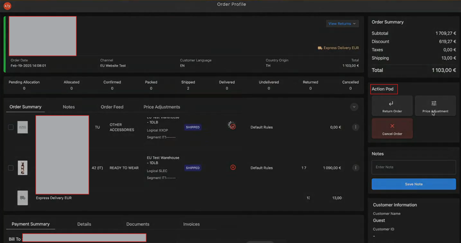The width and height of the screenshot is (461, 243).
Task: Go to the Invoices tab
Action: 191,224
